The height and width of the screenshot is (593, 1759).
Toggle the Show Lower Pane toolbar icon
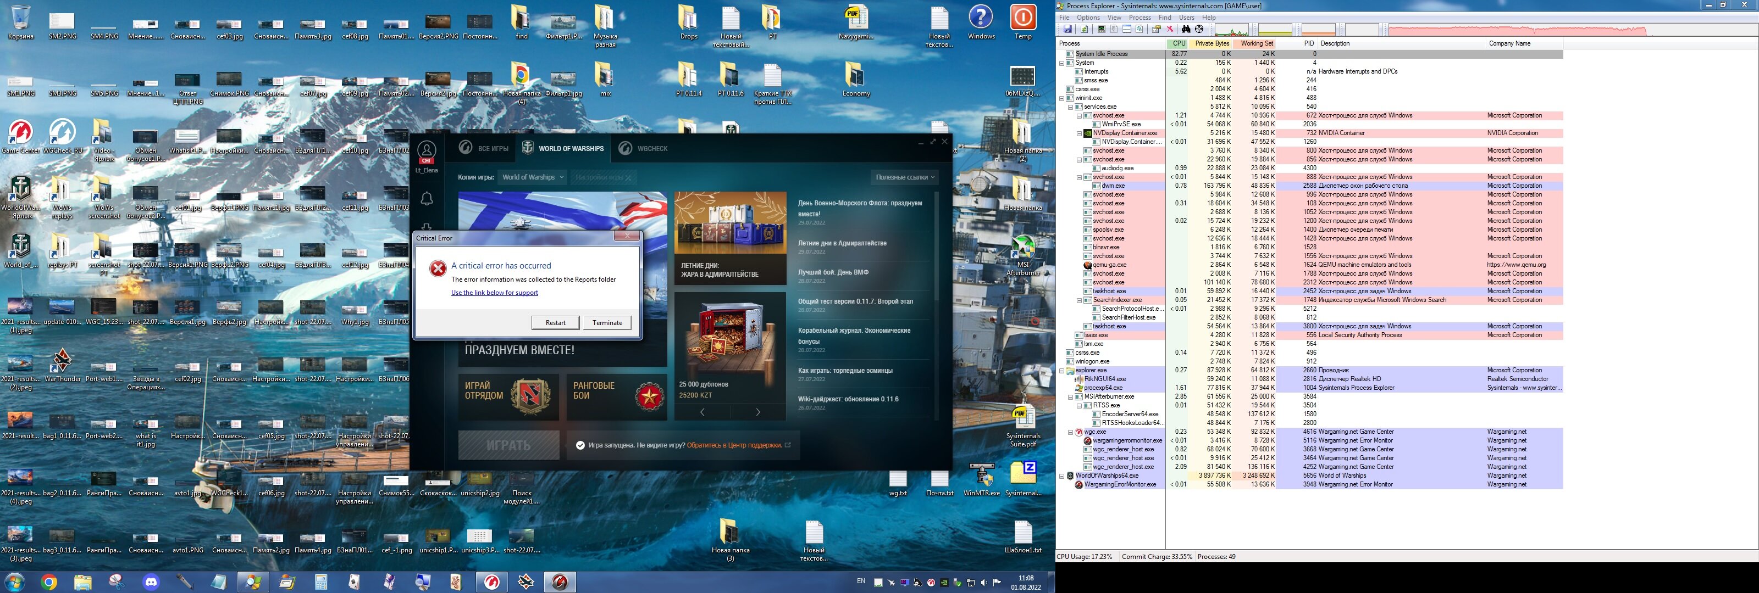coord(1127,29)
